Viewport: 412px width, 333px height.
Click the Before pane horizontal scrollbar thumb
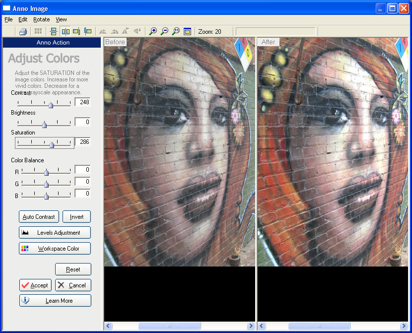tap(169, 326)
